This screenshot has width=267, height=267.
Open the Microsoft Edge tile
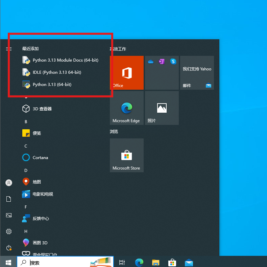[x=127, y=108]
